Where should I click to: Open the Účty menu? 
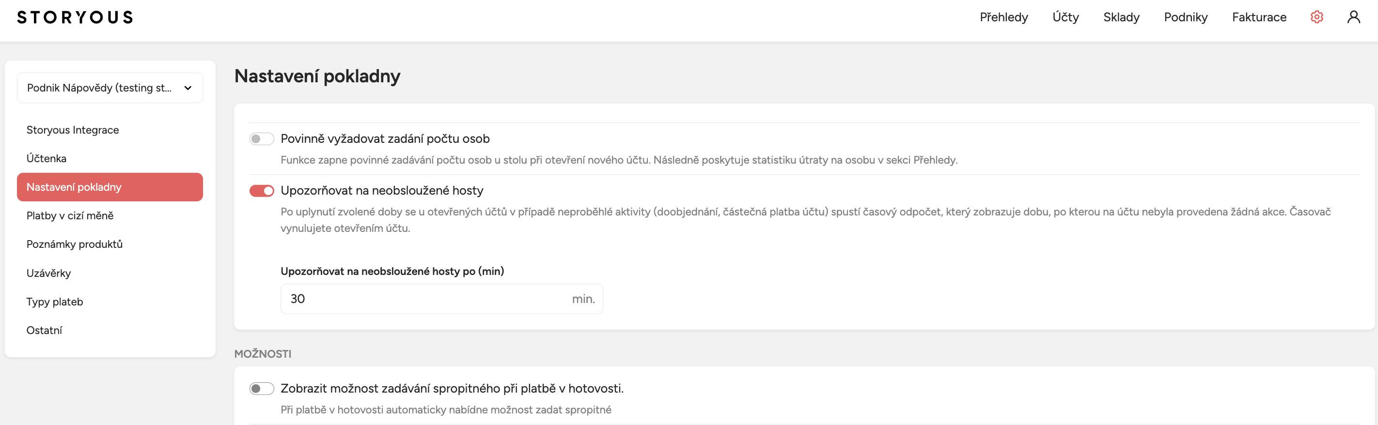(1065, 17)
